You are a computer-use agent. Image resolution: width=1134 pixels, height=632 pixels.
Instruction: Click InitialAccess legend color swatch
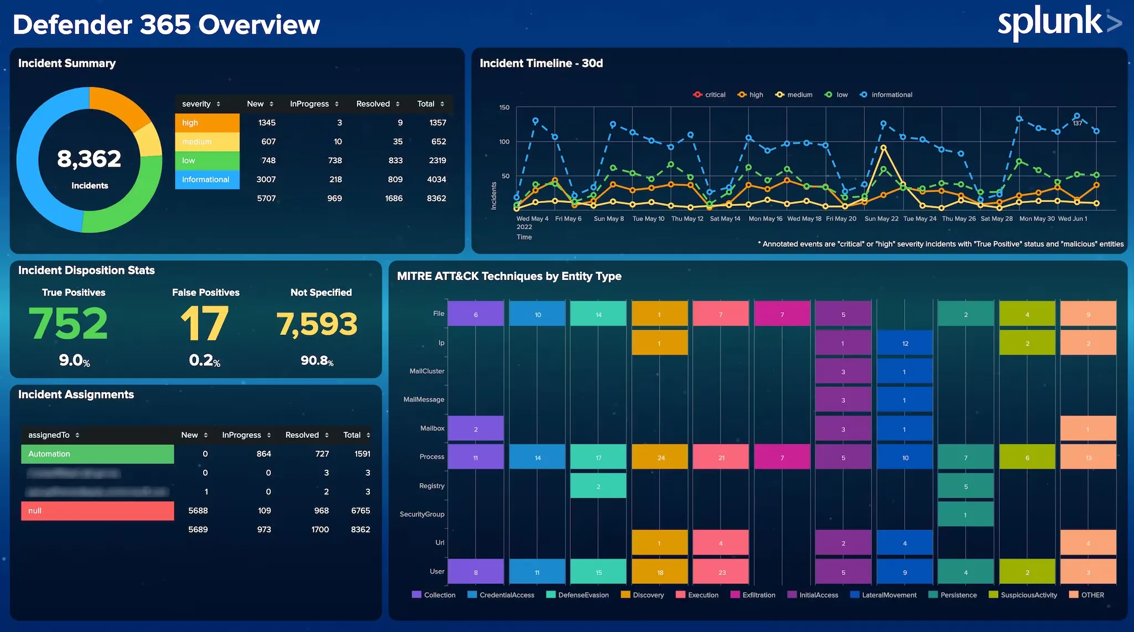pyautogui.click(x=792, y=595)
